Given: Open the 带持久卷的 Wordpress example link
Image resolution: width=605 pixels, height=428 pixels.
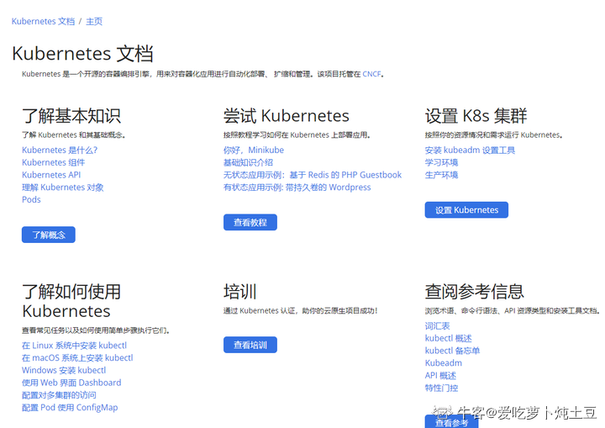Looking at the screenshot, I should pos(297,187).
